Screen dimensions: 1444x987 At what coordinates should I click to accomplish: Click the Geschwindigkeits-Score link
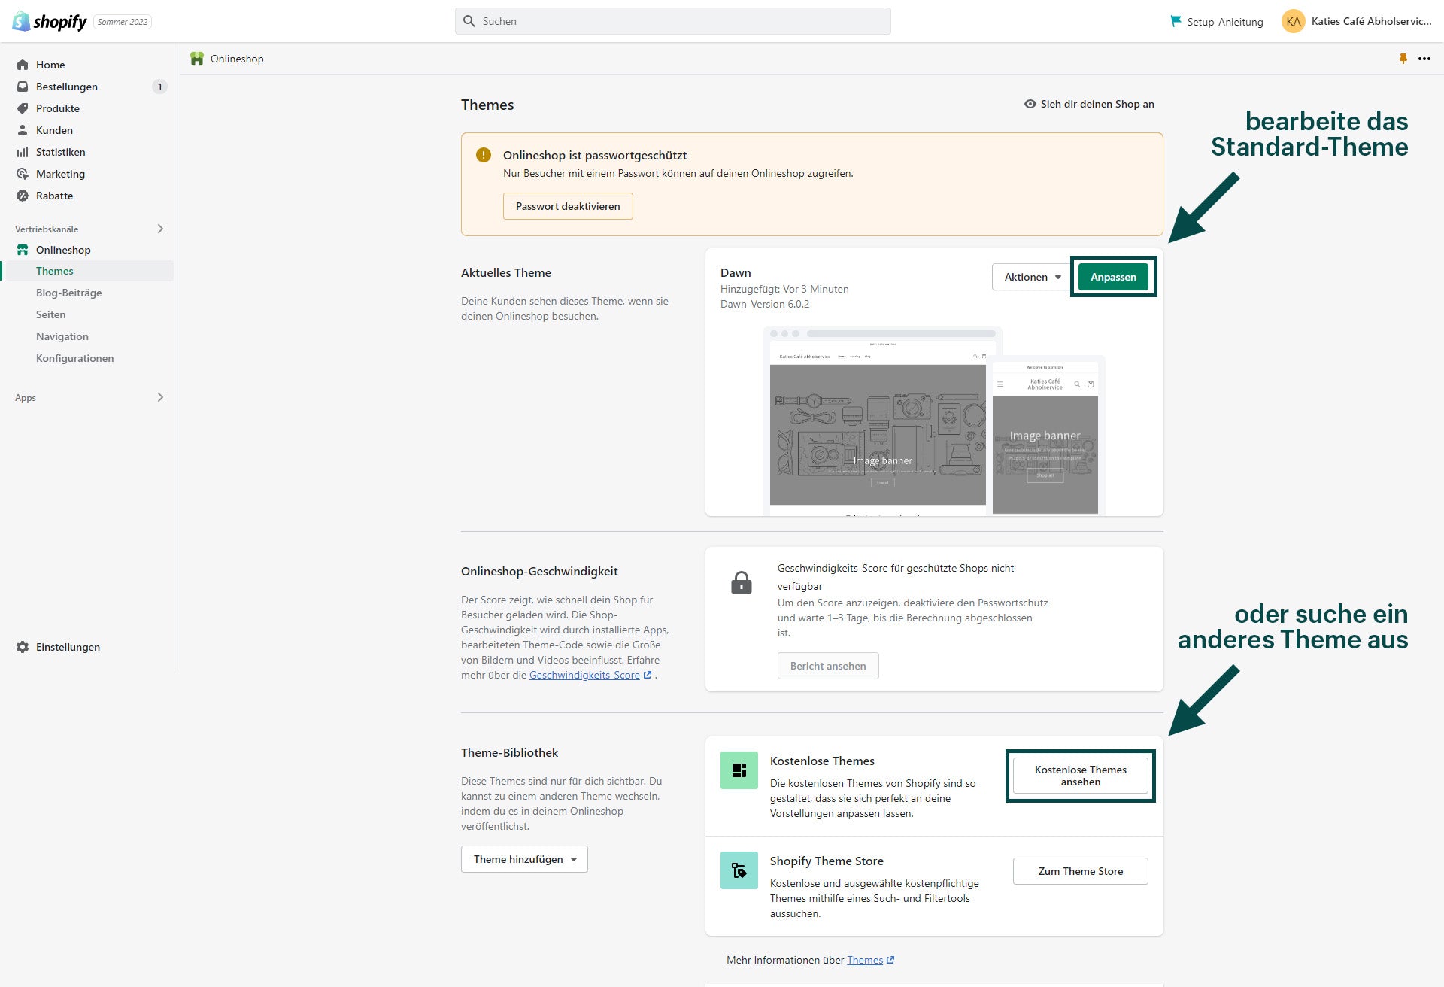click(x=584, y=675)
